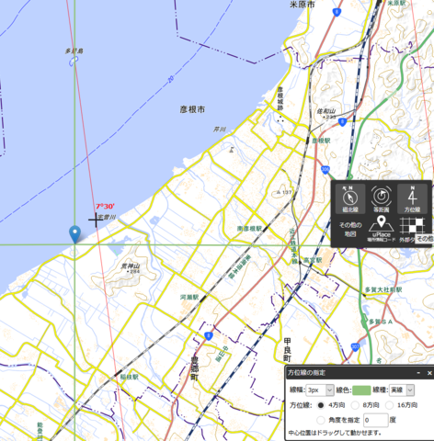Enable the 角度を指定 angle option
Image resolution: width=434 pixels, height=441 pixels.
[x=321, y=420]
